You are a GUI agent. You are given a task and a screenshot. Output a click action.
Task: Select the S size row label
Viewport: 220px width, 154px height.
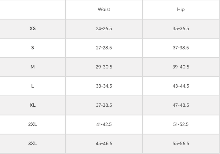tap(33, 48)
